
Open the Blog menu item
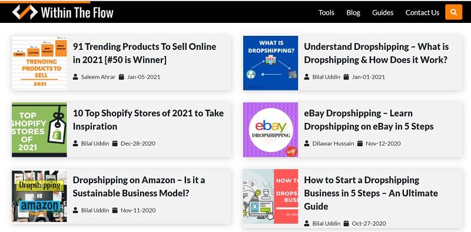pos(353,12)
